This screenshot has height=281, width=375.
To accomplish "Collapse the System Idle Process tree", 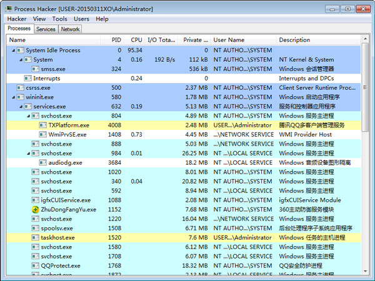I will [13, 51].
